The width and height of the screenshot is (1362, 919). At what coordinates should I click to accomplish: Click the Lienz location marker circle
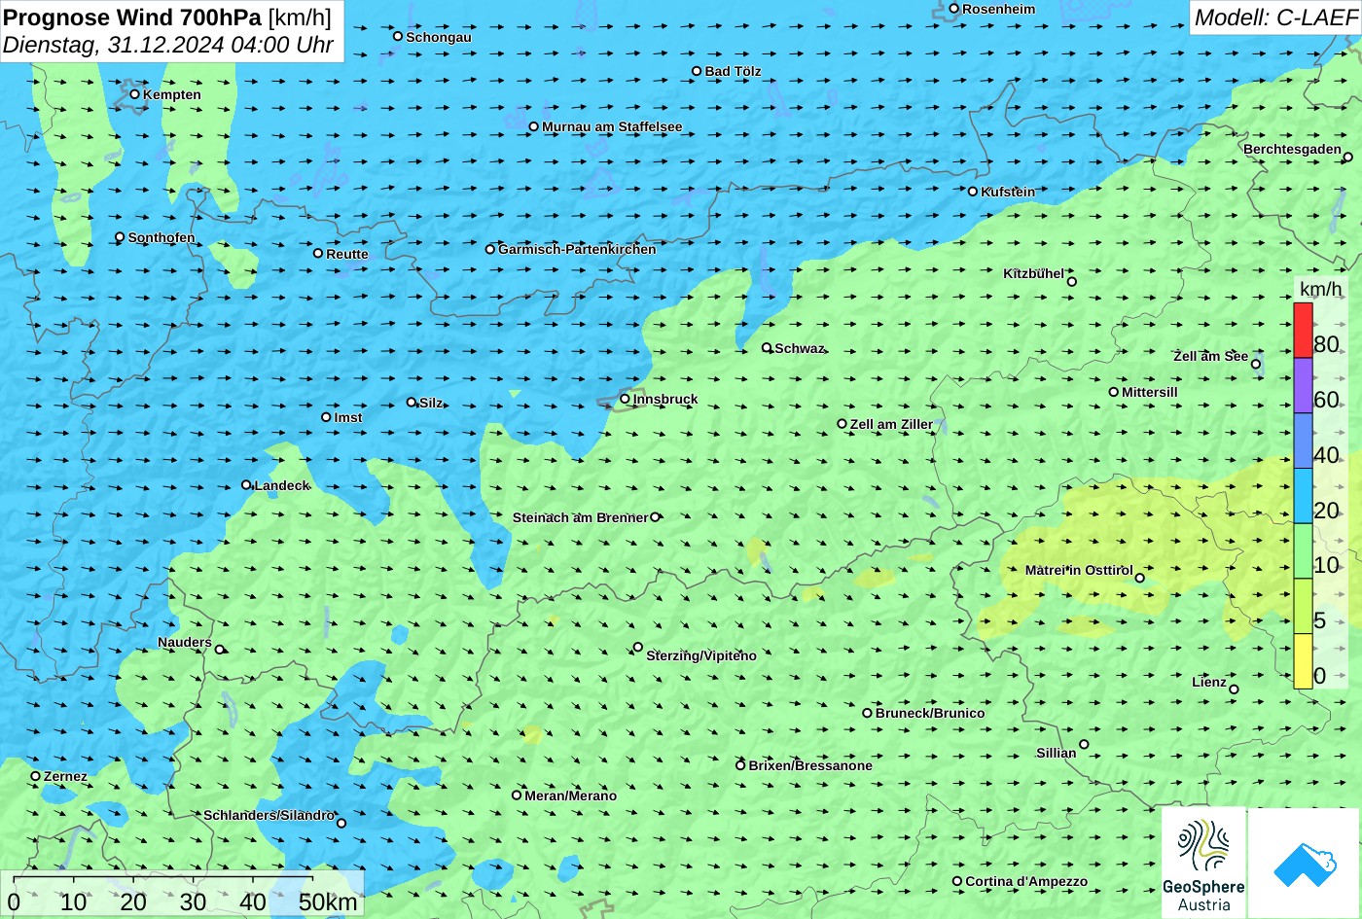point(1234,689)
